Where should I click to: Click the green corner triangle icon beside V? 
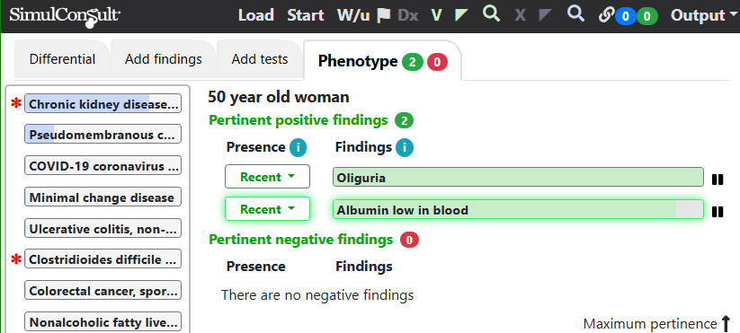coord(461,15)
